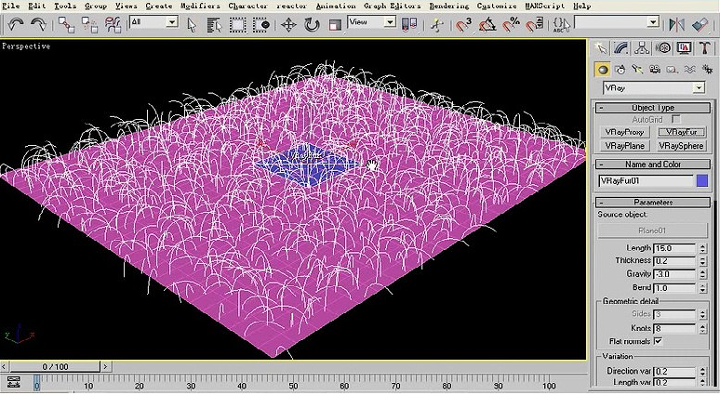Toggle the AutoGrid checkbox
The width and height of the screenshot is (720, 395).
[x=676, y=120]
